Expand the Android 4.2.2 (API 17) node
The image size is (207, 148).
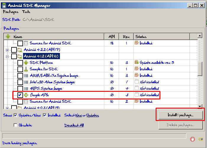(x=7, y=50)
